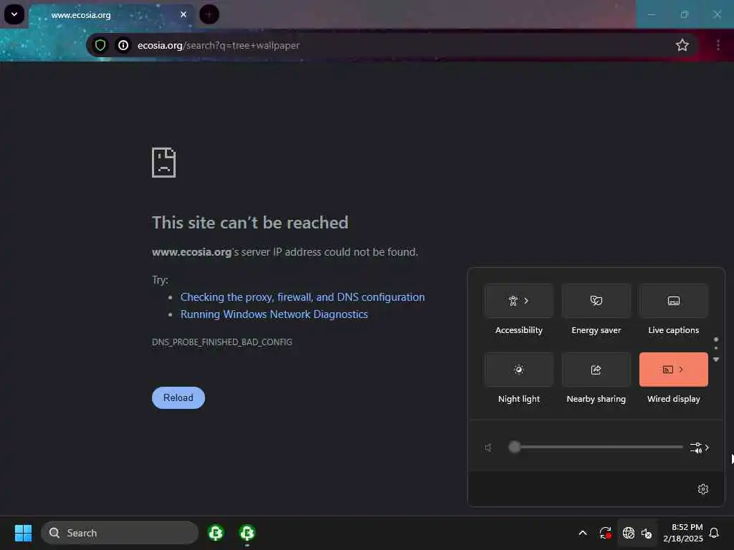Open the browser three-dot menu
734x550 pixels.
[718, 45]
